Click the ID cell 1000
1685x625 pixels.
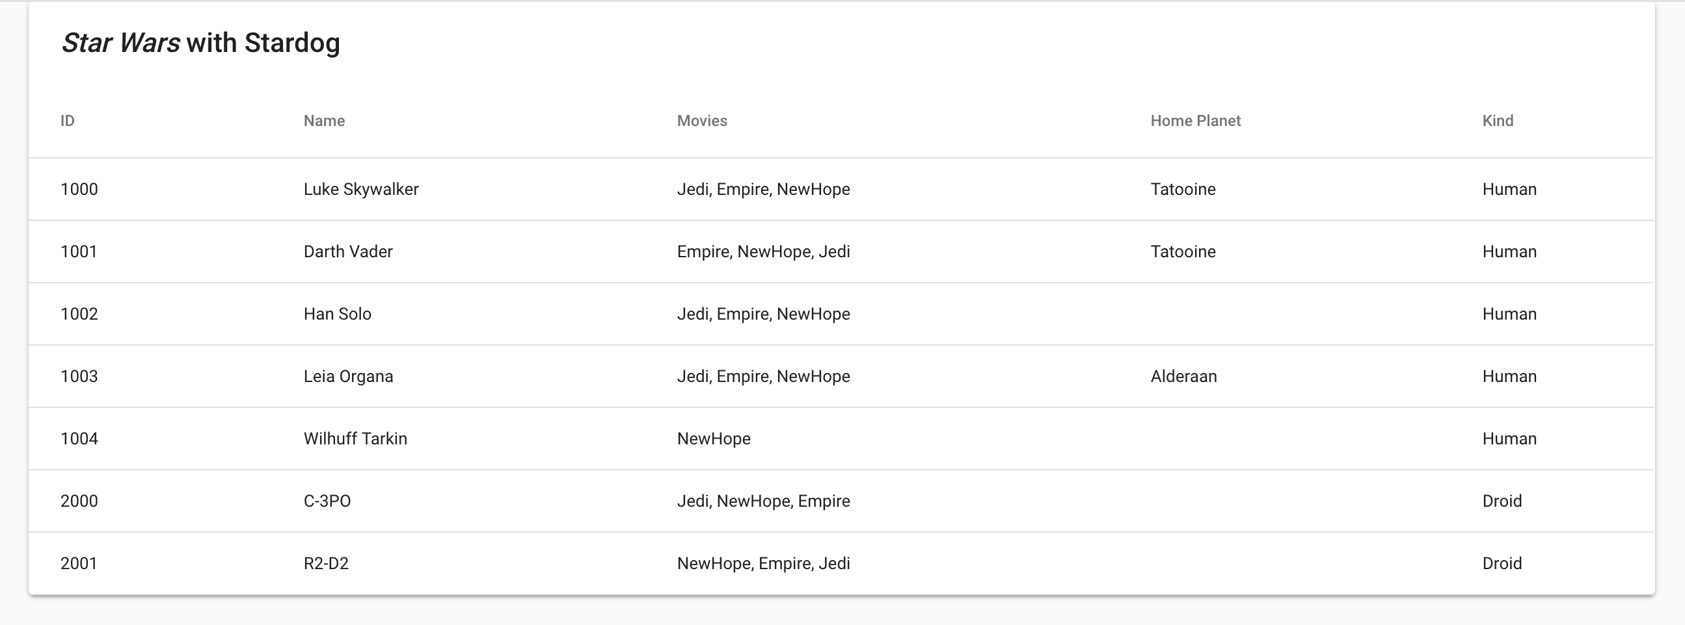[79, 190]
